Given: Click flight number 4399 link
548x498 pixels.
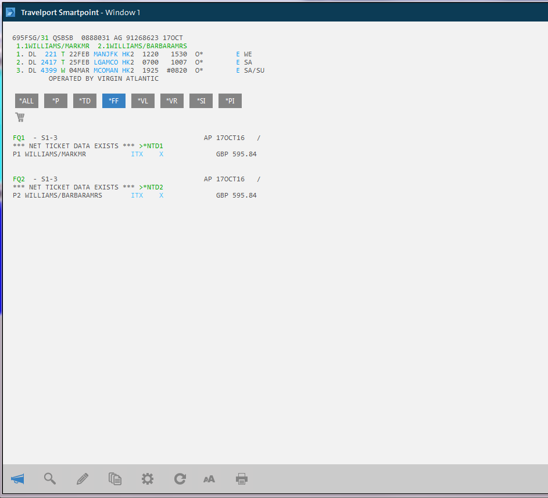Looking at the screenshot, I should click(49, 70).
